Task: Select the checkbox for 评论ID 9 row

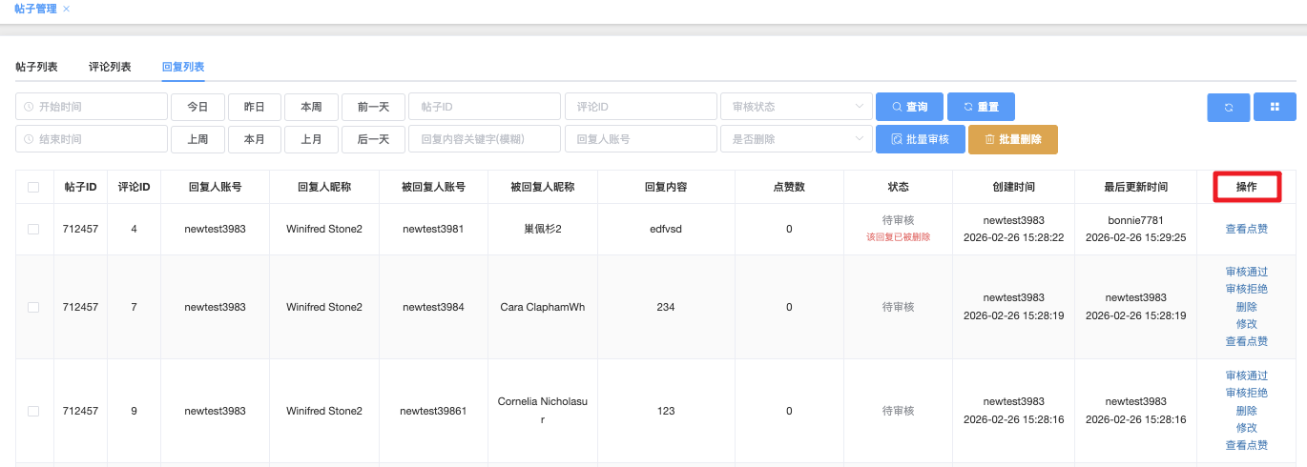Action: click(x=33, y=411)
